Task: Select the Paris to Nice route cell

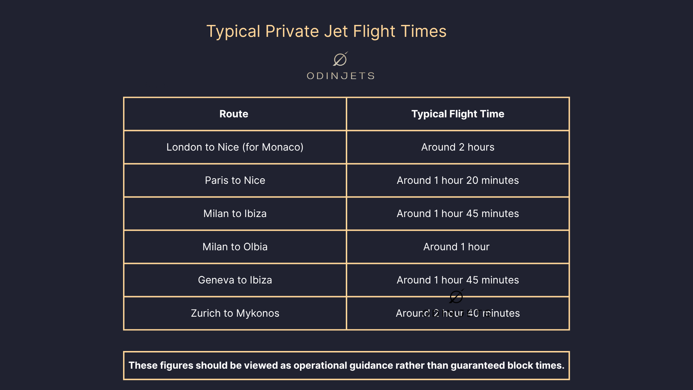Action: [x=235, y=180]
